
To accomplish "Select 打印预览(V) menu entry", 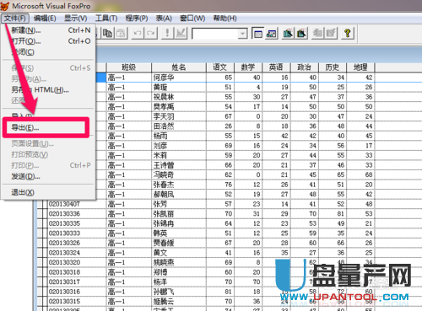I will [48, 154].
